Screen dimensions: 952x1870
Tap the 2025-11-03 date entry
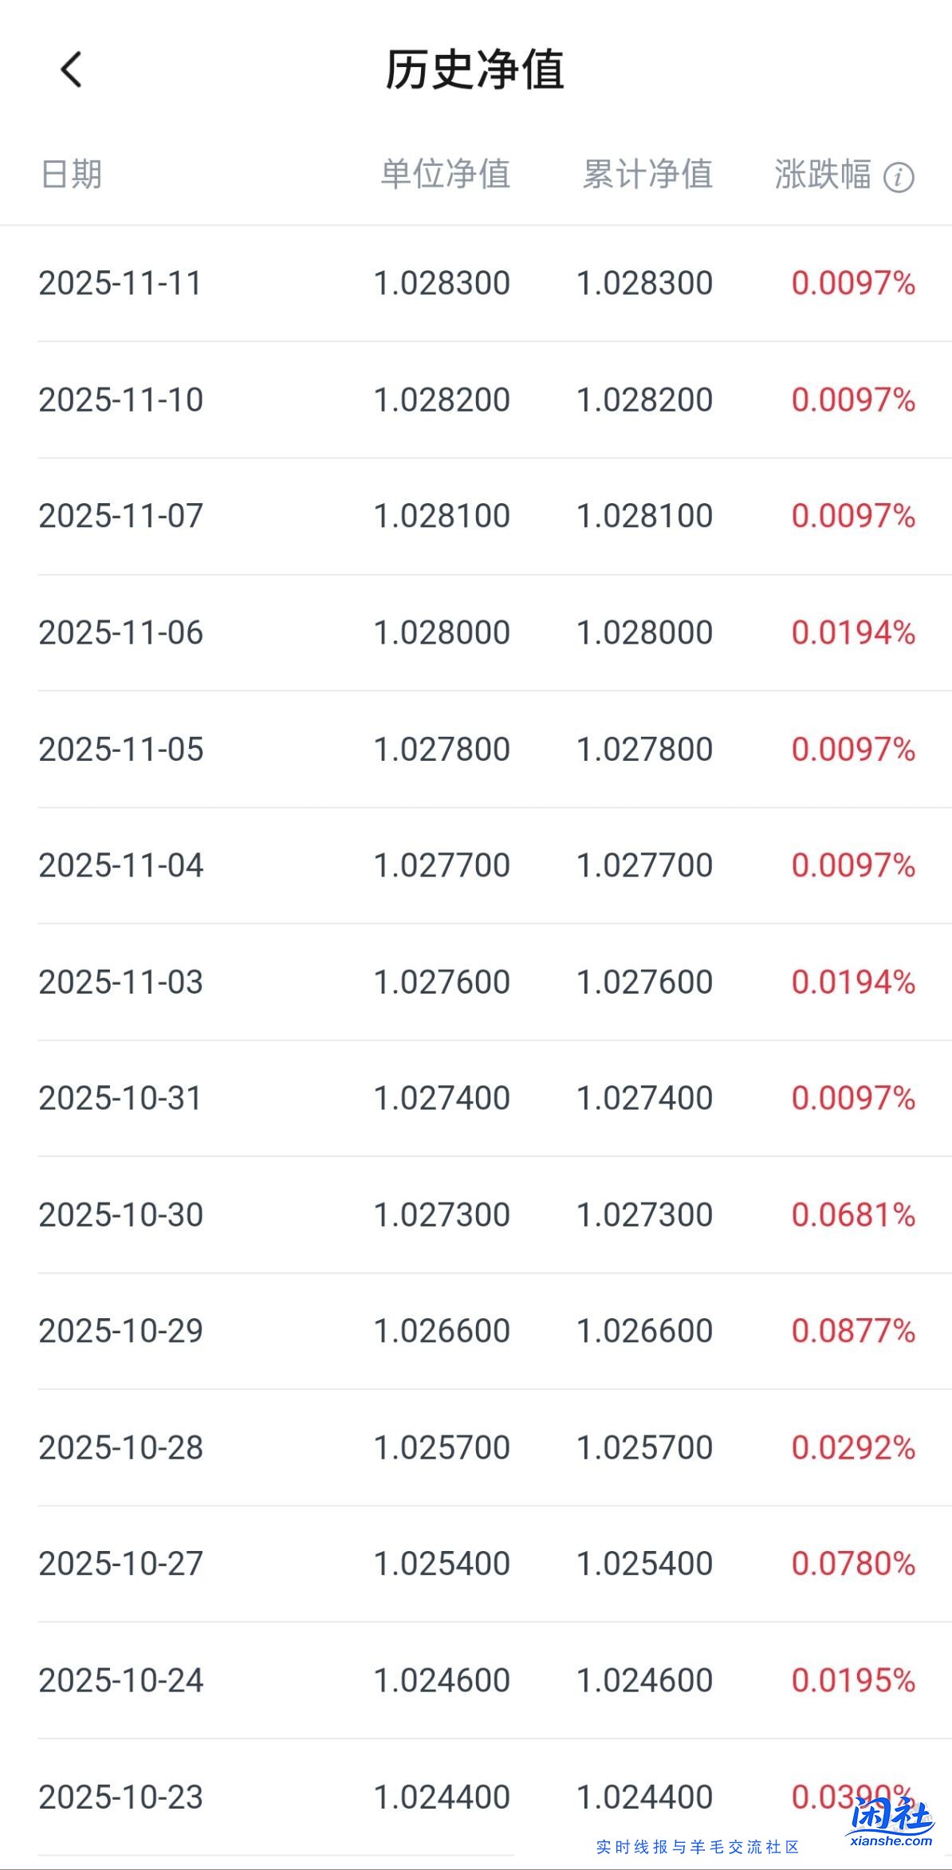121,982
